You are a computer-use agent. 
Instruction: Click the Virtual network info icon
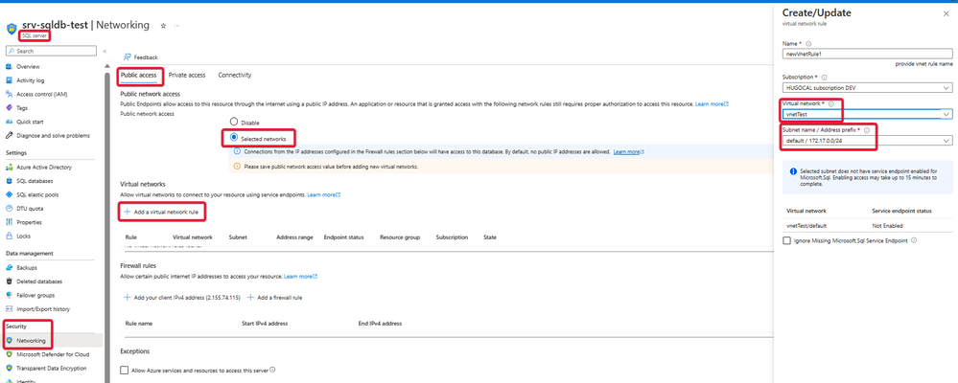[x=830, y=103]
